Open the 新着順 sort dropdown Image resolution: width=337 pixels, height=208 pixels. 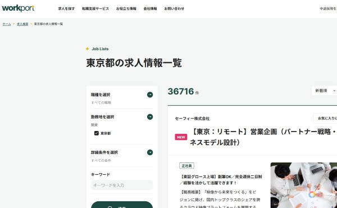click(x=324, y=91)
